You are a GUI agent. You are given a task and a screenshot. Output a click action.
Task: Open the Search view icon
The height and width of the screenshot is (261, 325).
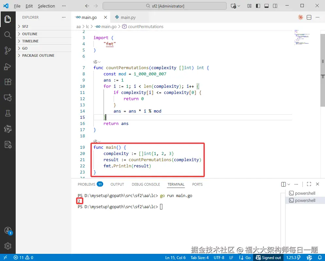tap(8, 35)
